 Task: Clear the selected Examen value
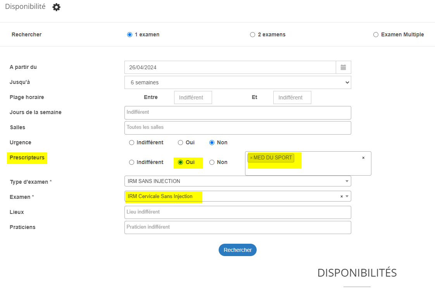(x=342, y=197)
